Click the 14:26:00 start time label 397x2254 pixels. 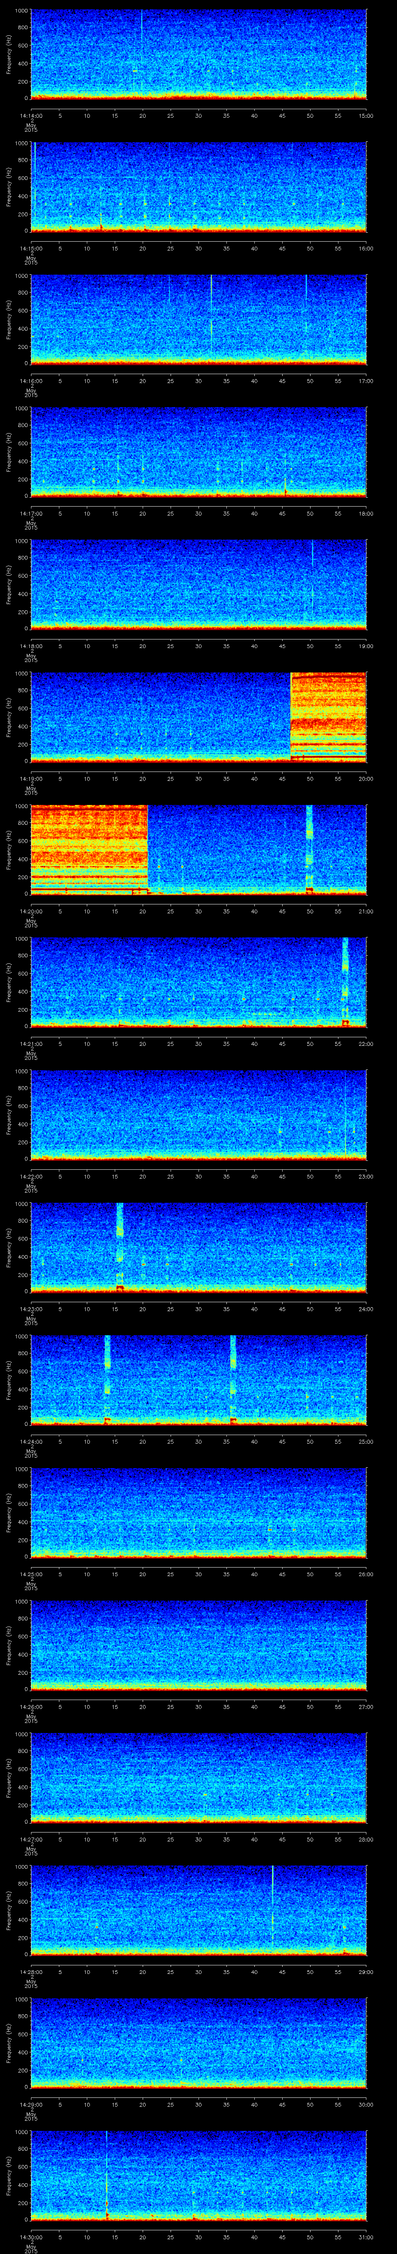click(x=31, y=1706)
